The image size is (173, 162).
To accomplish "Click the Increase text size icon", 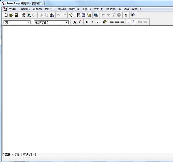I will point(75,22).
